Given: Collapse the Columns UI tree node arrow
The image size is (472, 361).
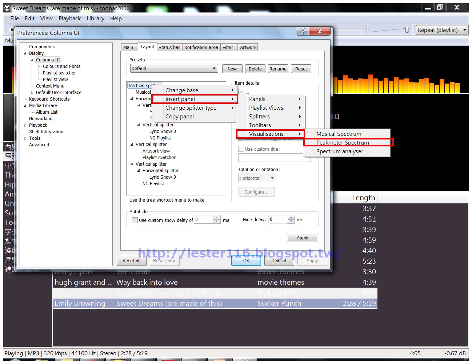Looking at the screenshot, I should coord(32,60).
